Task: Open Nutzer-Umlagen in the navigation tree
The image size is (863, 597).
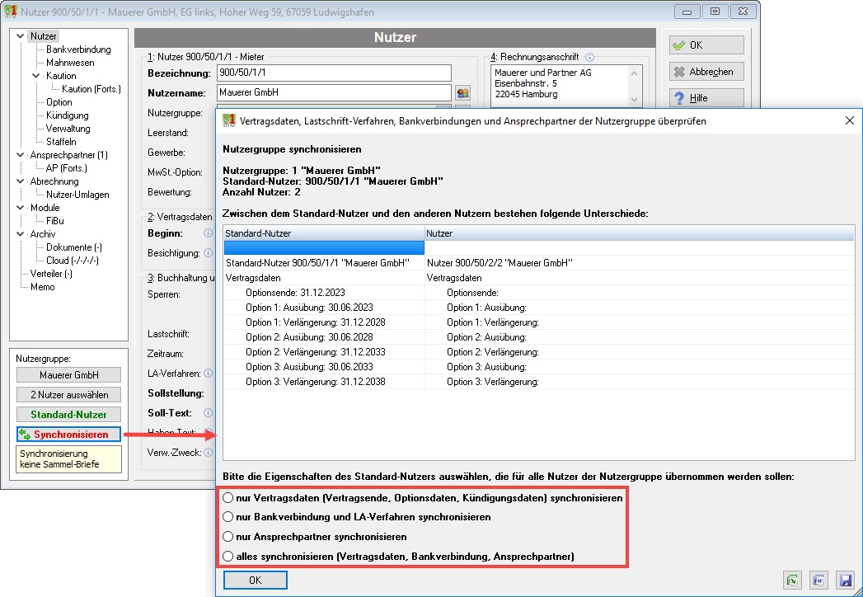Action: [77, 195]
